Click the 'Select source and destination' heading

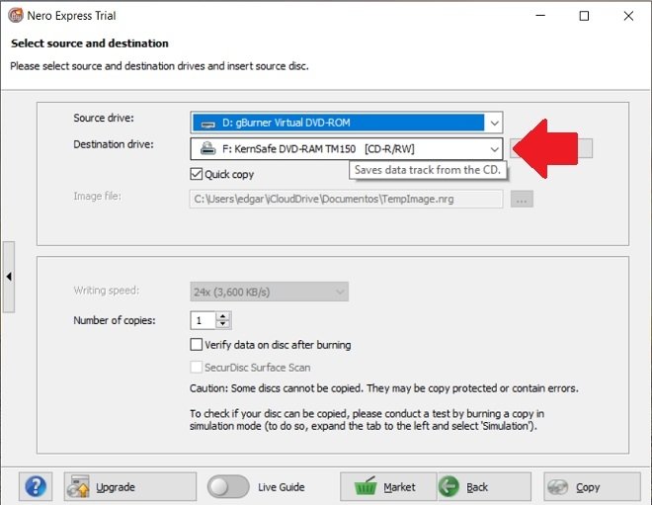(x=90, y=43)
